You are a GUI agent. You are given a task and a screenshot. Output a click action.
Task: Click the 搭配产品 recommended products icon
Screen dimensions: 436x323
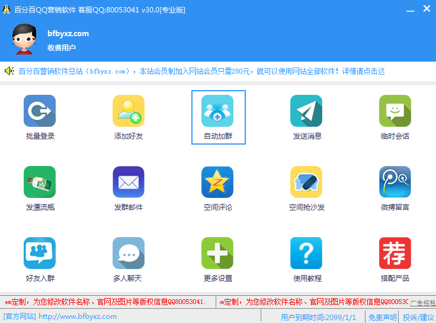pyautogui.click(x=395, y=253)
